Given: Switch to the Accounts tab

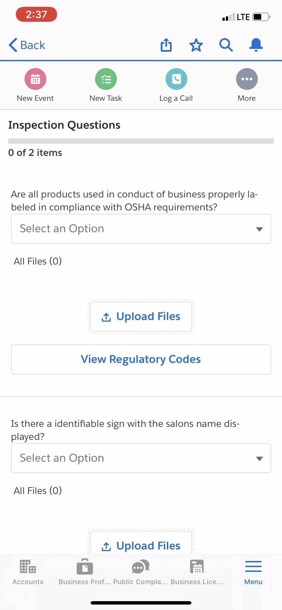Looking at the screenshot, I should pyautogui.click(x=28, y=572).
